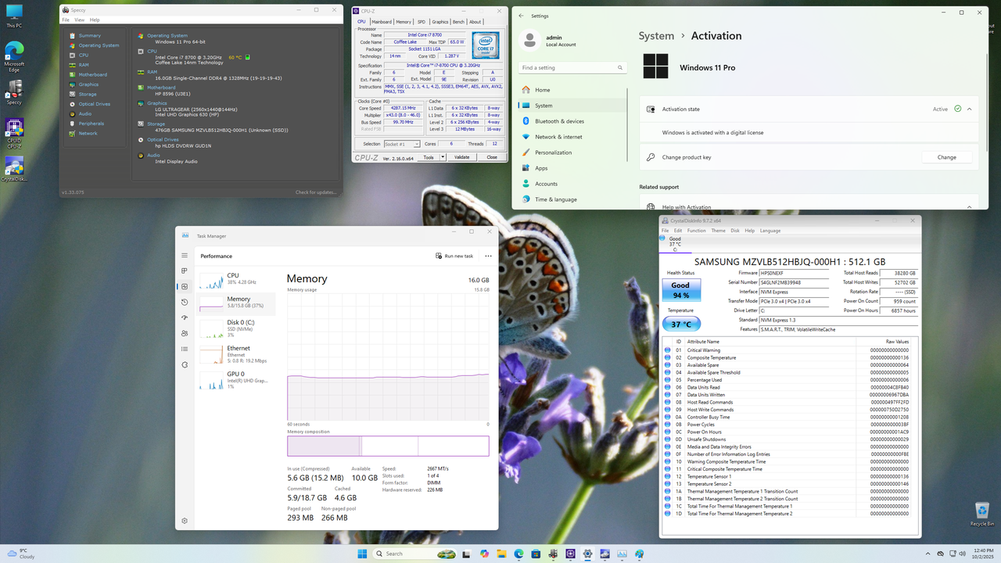Open Apps in Settings sidebar

572,168
